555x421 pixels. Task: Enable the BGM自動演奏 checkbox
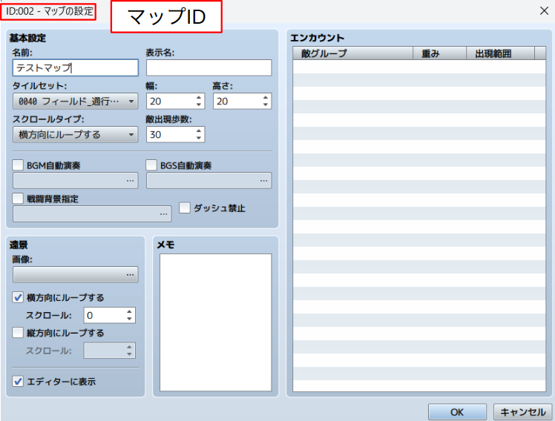(18, 165)
